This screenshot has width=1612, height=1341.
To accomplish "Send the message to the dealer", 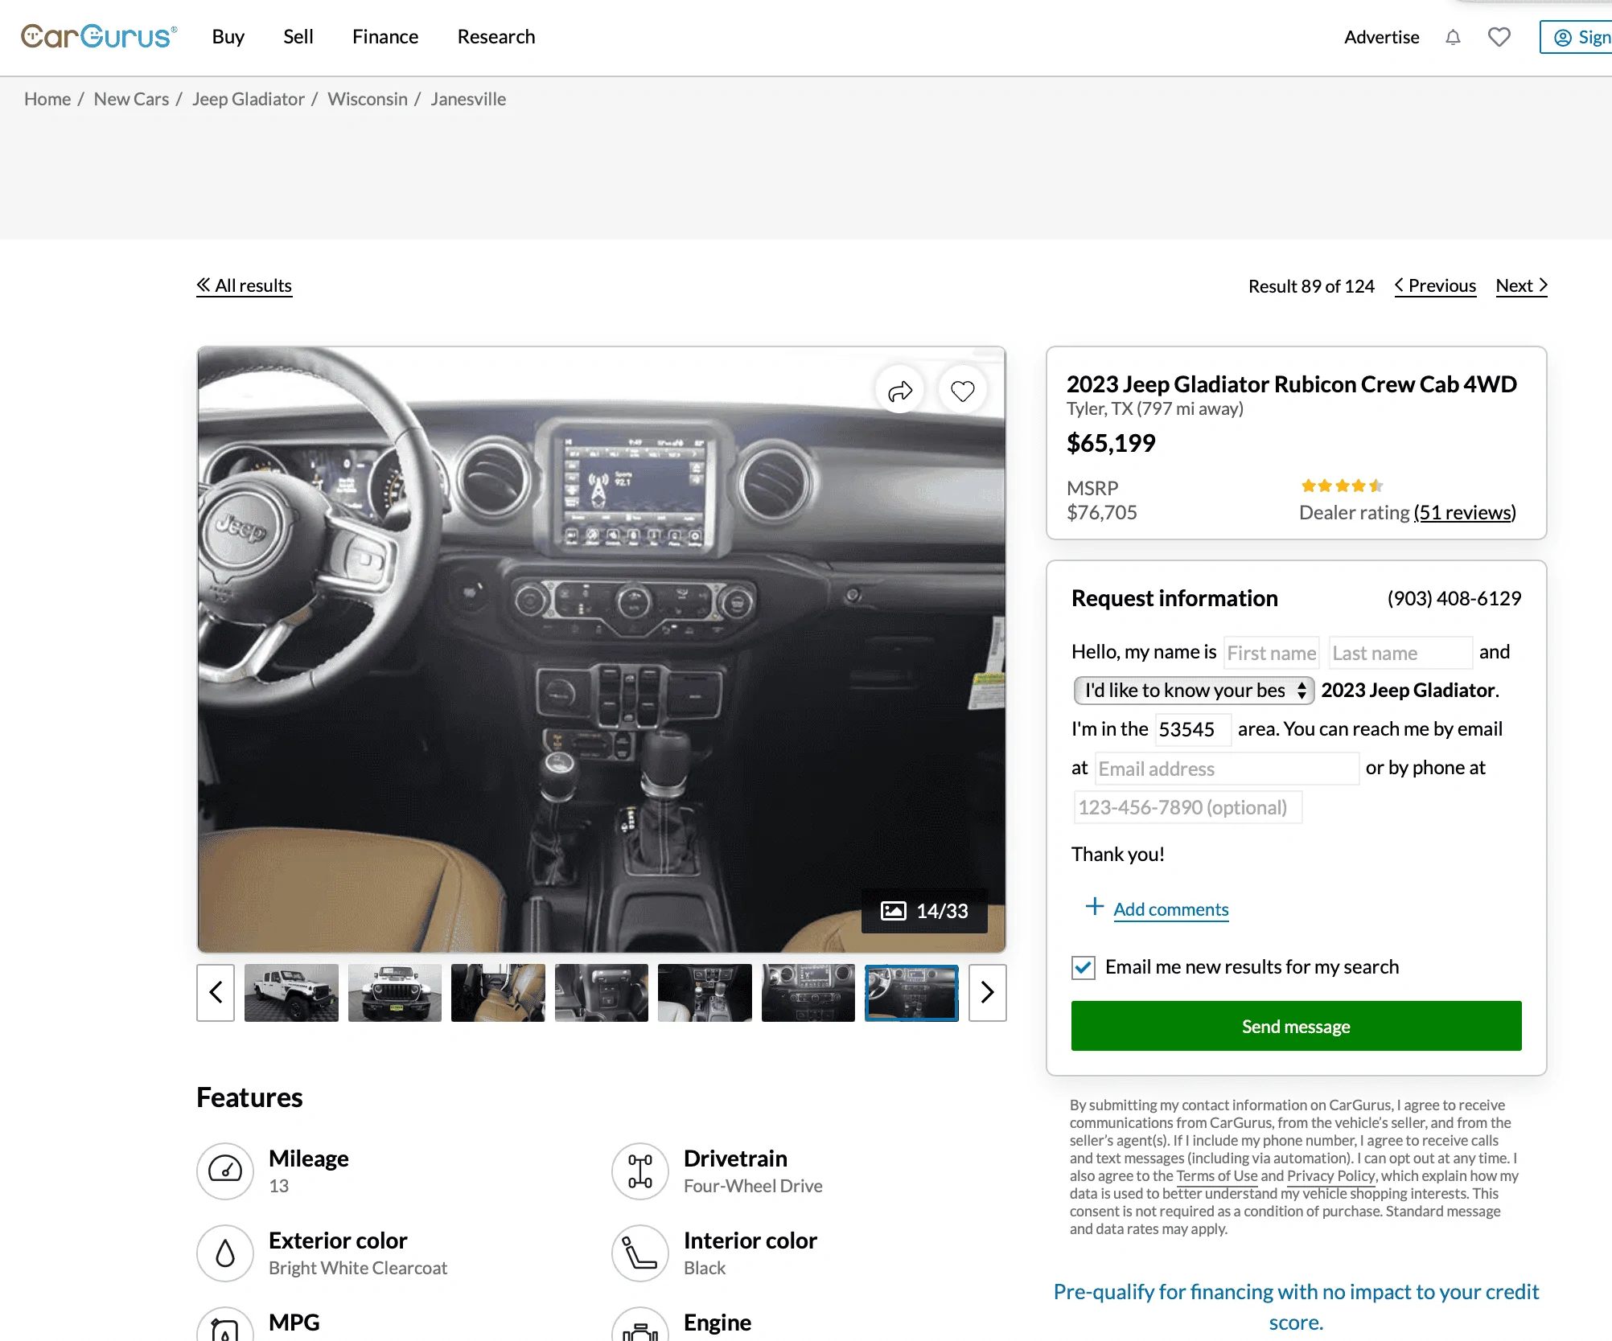I will click(x=1297, y=1026).
